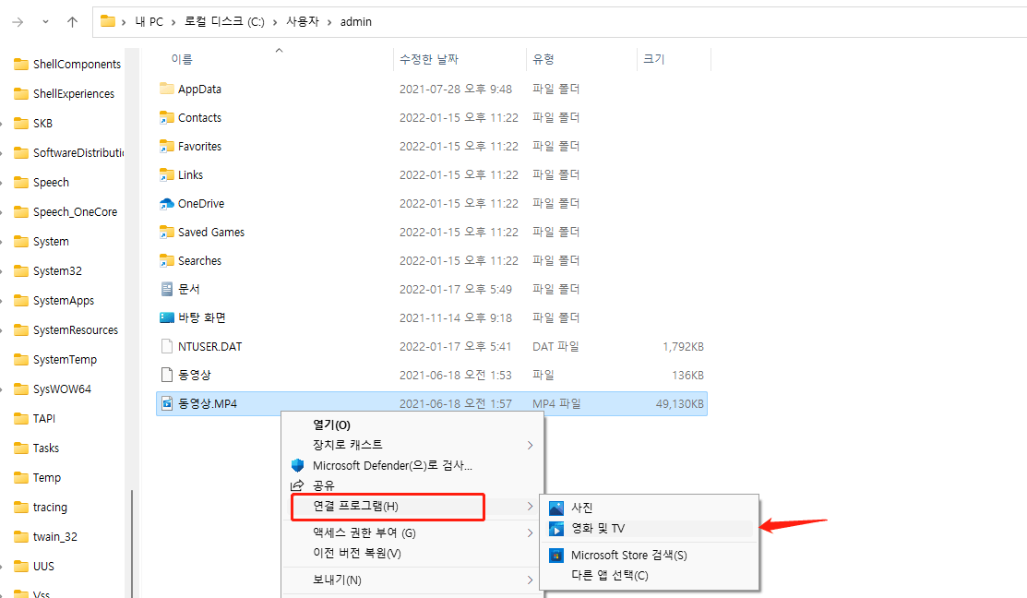
Task: Navigate up with the up arrow icon
Action: pos(72,20)
